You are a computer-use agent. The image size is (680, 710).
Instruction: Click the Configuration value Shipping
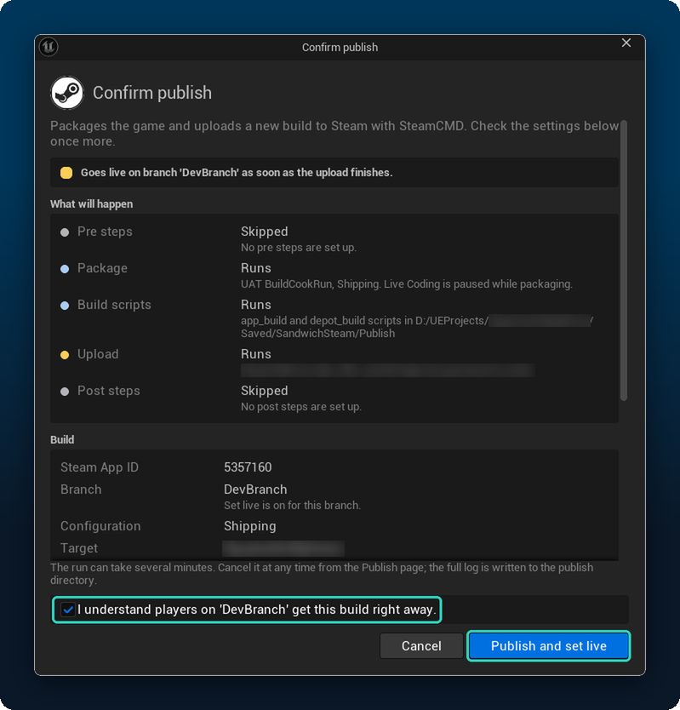point(250,526)
